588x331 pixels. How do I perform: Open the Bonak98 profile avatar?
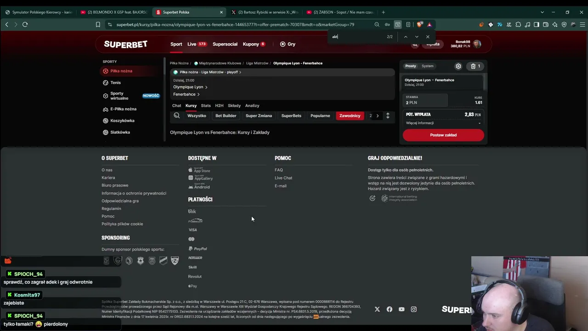477,44
